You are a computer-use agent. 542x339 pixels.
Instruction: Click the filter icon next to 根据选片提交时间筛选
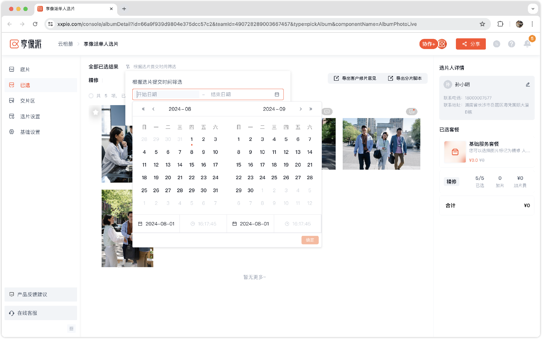pos(128,67)
